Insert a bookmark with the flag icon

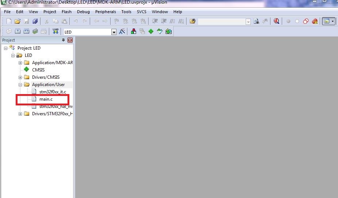[116, 21]
